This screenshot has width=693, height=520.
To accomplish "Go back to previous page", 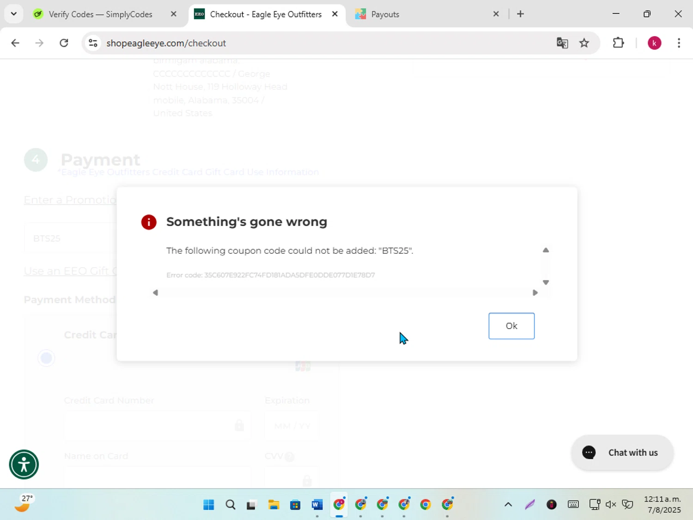I will point(15,43).
